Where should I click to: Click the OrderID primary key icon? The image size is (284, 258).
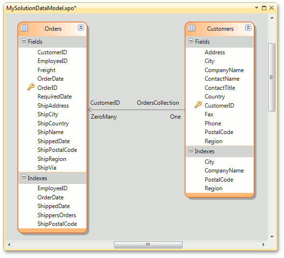pyautogui.click(x=31, y=87)
